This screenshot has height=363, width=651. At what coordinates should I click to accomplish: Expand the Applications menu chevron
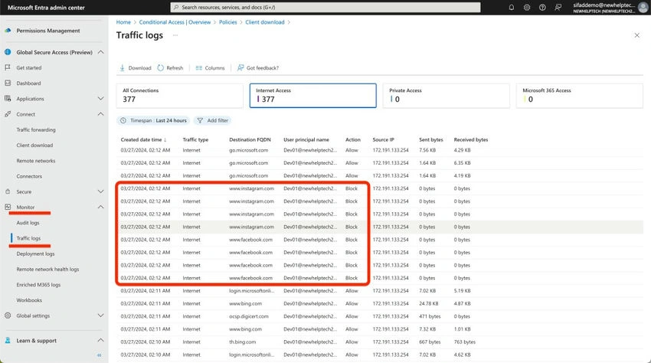point(100,99)
